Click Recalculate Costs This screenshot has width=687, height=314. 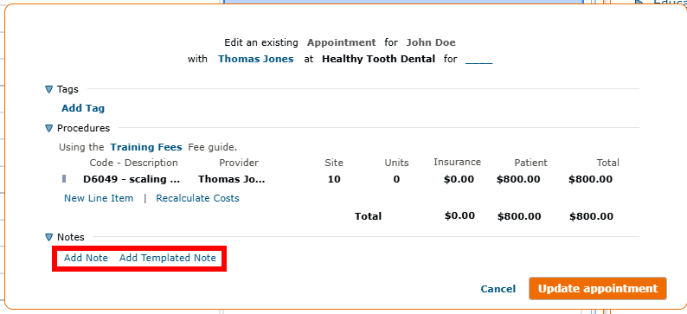click(197, 198)
